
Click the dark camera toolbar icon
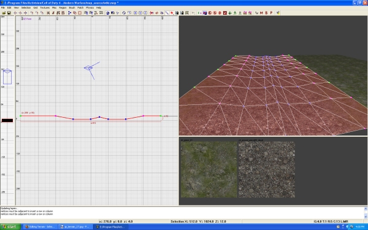click(113, 13)
